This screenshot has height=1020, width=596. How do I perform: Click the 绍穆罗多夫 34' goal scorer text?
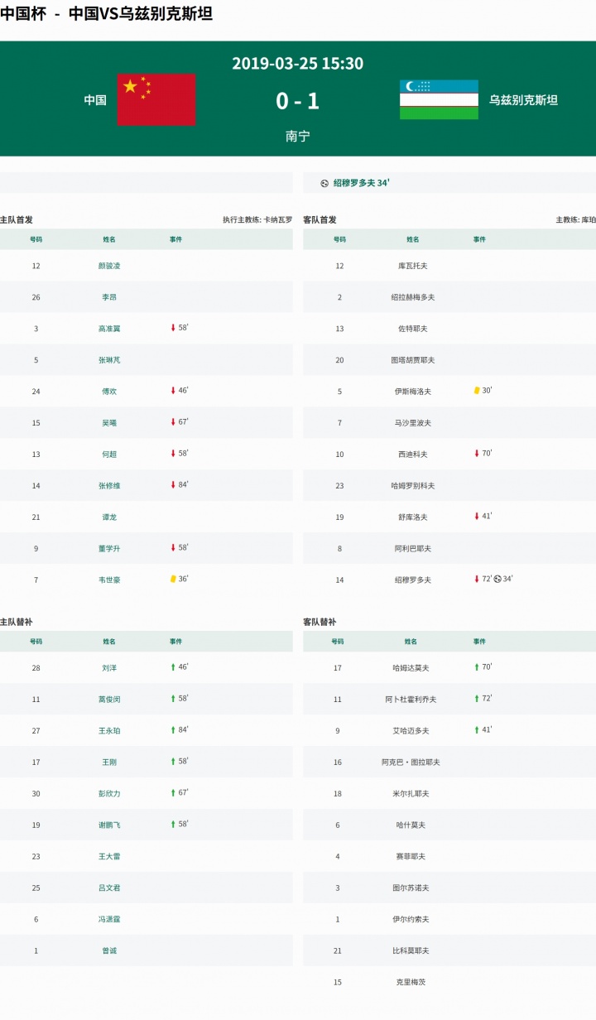(362, 183)
